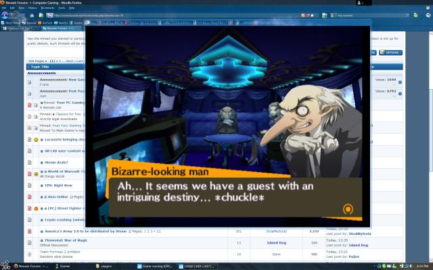433x270 pixels.
Task: Click the game dialogue advance circle indicator
Action: pyautogui.click(x=348, y=209)
